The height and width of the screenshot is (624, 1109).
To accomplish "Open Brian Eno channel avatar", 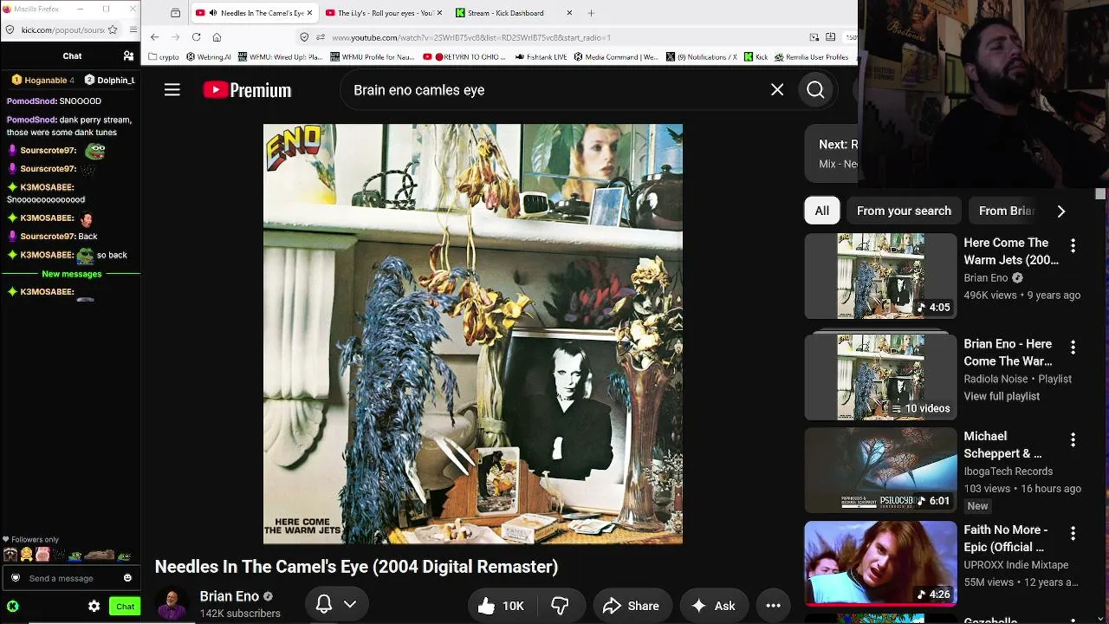I will pos(172,604).
